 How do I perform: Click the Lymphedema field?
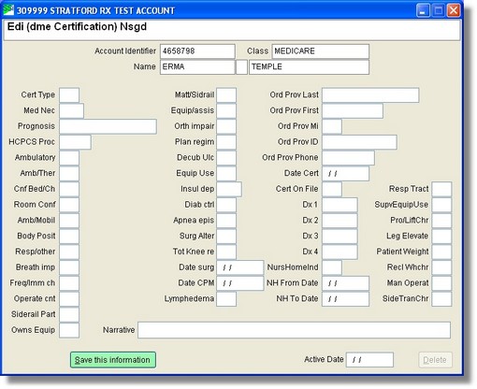click(226, 299)
